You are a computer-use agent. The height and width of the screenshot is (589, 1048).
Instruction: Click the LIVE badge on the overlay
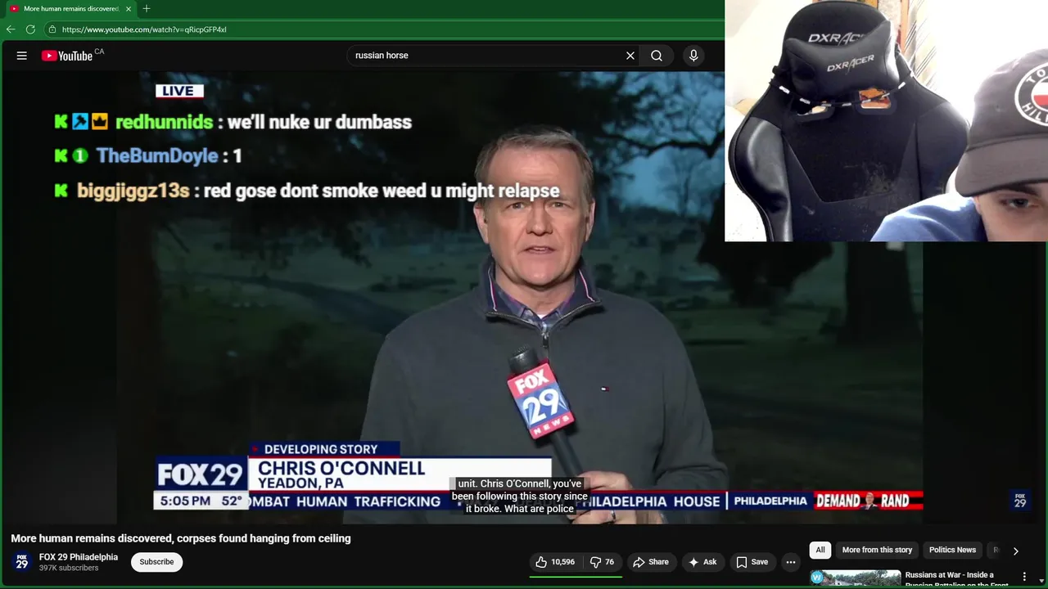click(178, 91)
